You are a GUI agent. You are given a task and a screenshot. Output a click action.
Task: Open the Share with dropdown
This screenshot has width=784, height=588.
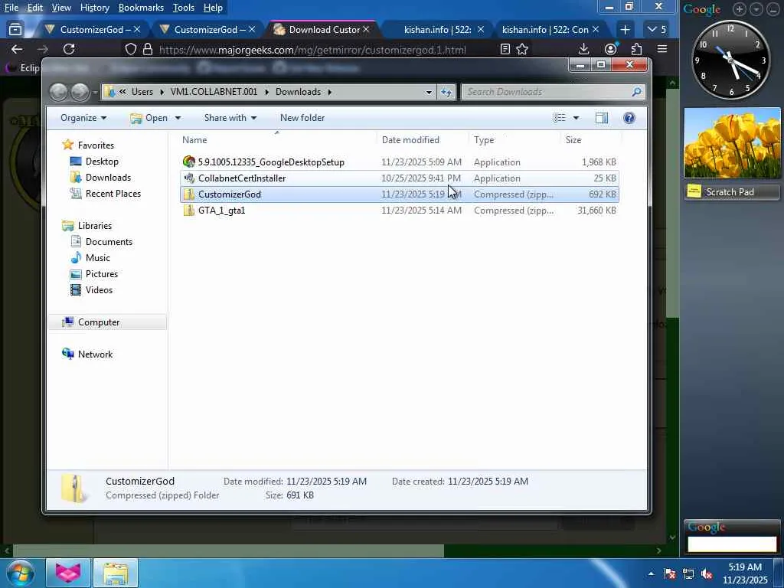230,118
